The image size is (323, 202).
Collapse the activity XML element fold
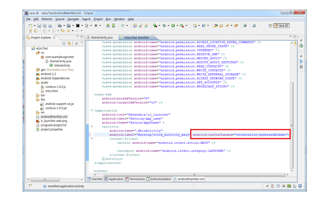[x=92, y=126]
